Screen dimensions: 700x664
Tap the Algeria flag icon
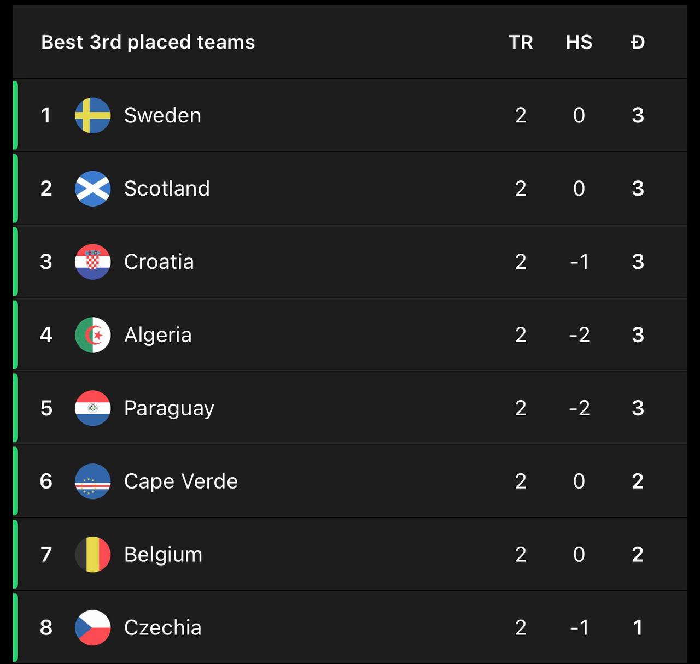[92, 335]
